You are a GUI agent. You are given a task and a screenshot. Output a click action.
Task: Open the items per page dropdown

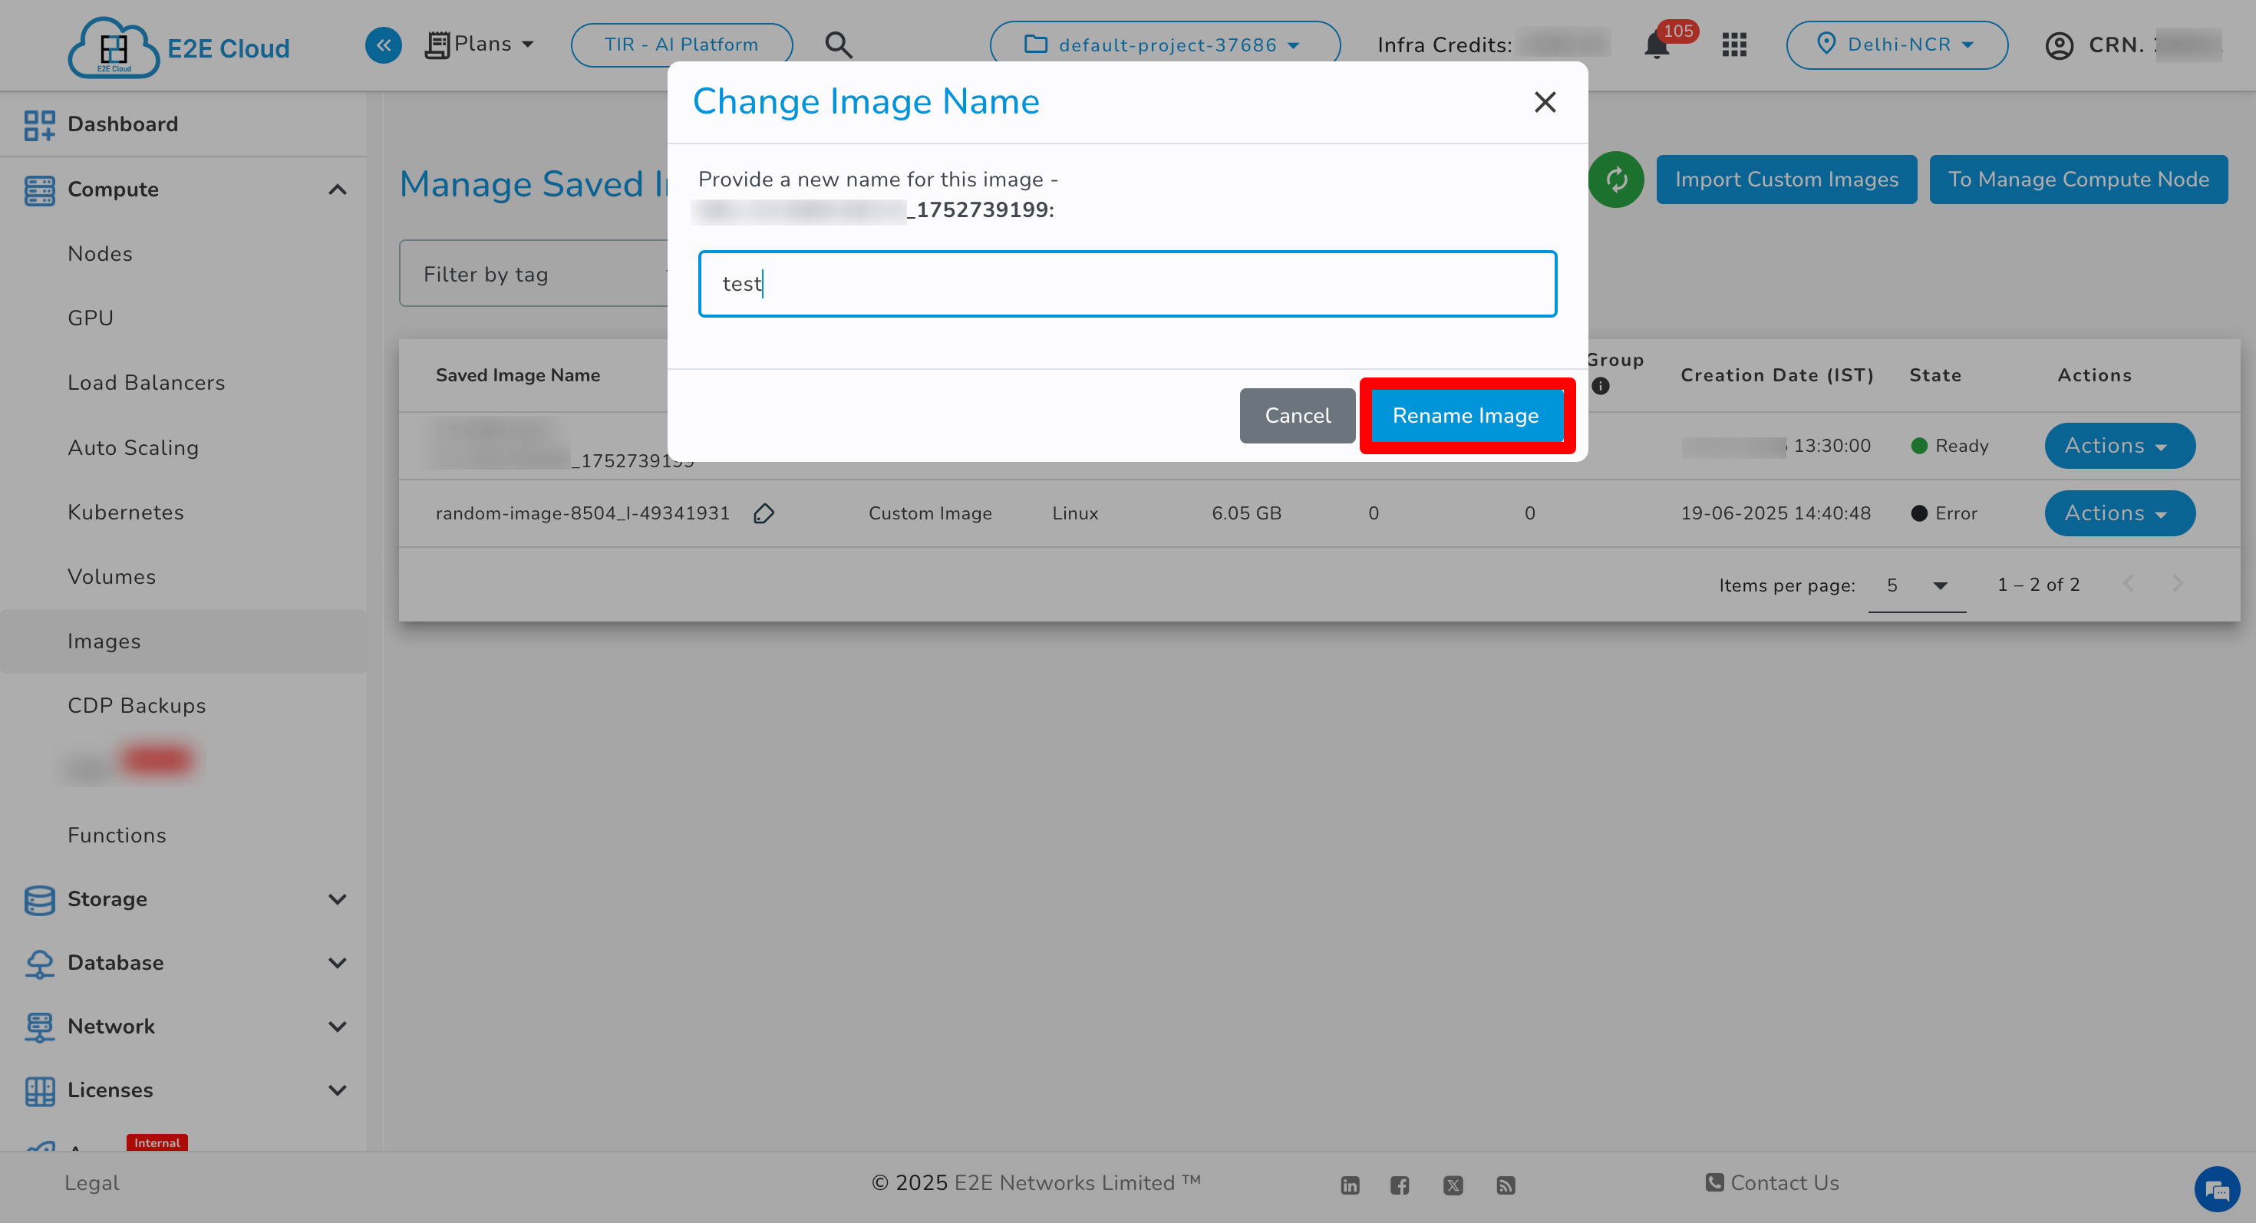(1917, 585)
